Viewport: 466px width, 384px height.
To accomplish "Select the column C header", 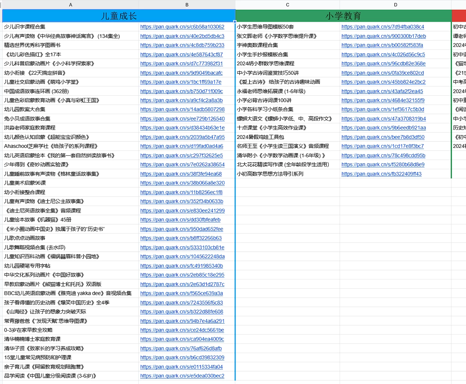I will (x=287, y=5).
